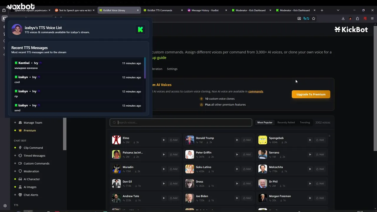Open Premium in the sidebar
377x212 pixels.
coord(30,130)
